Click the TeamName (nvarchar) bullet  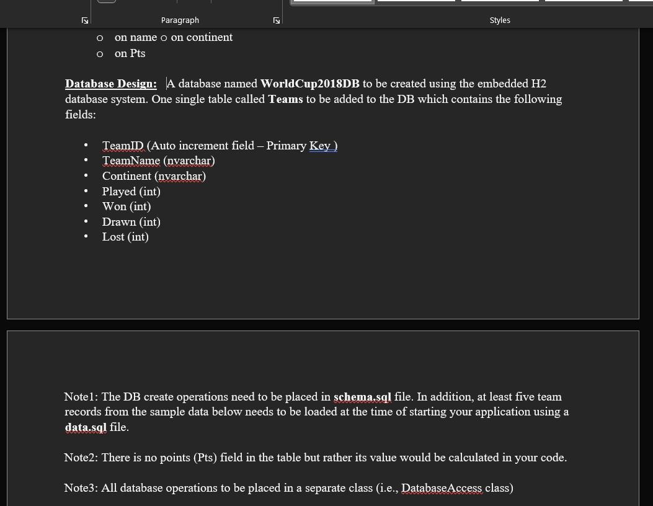pyautogui.click(x=159, y=161)
